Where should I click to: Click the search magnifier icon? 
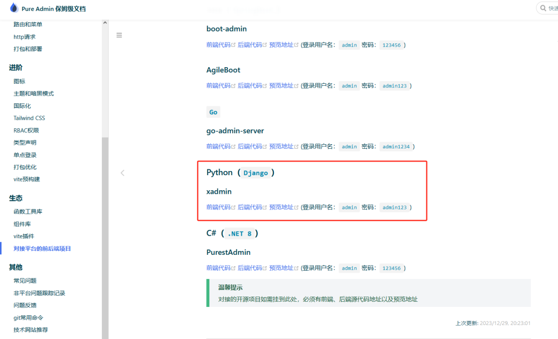click(x=543, y=8)
